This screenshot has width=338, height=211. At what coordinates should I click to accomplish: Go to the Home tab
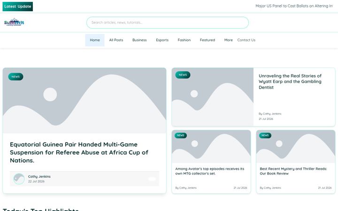[95, 40]
